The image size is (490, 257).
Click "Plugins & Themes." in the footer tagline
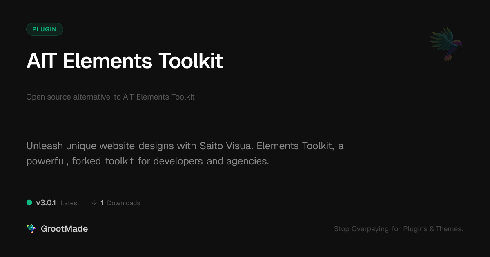tap(433, 229)
